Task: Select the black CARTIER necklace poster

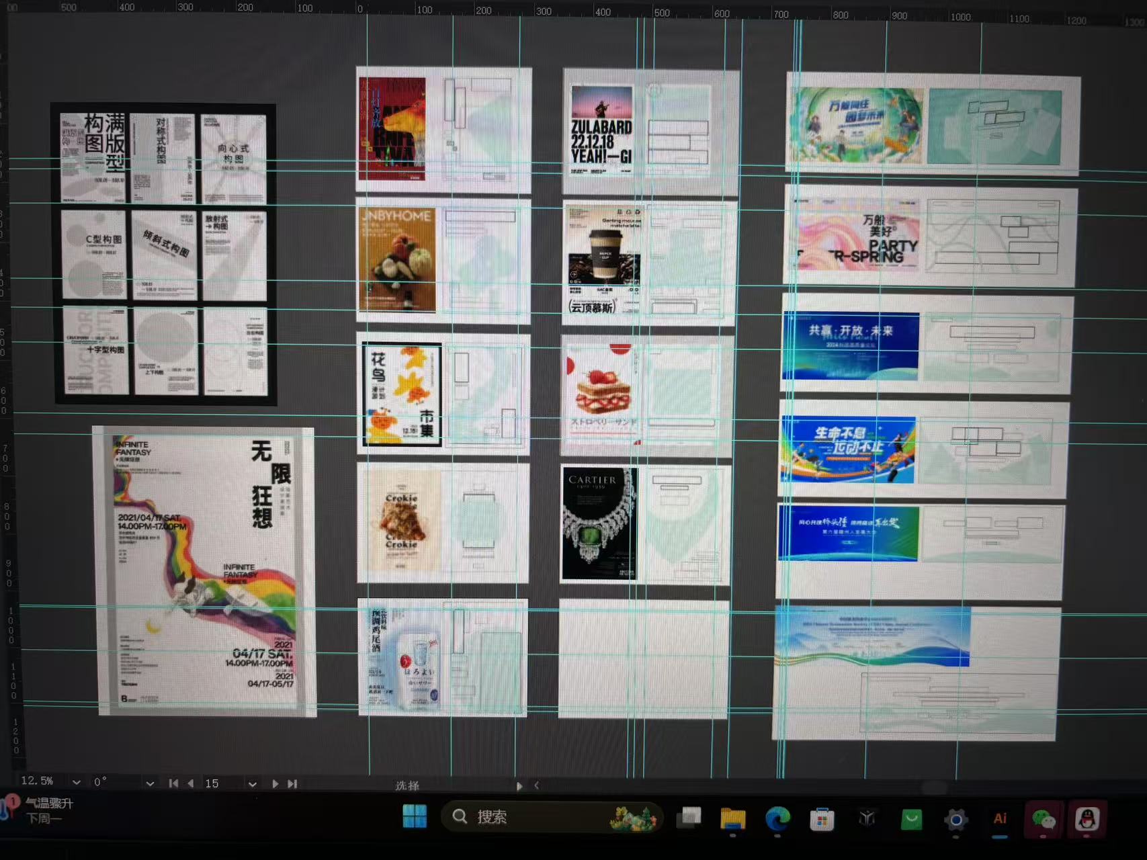Action: 599,523
